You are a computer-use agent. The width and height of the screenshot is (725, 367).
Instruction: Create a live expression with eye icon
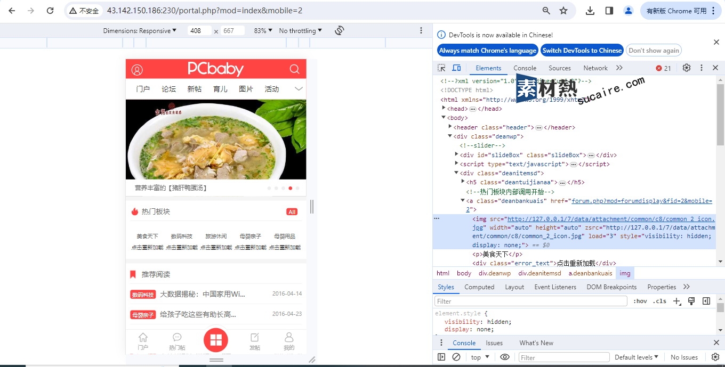[505, 357]
